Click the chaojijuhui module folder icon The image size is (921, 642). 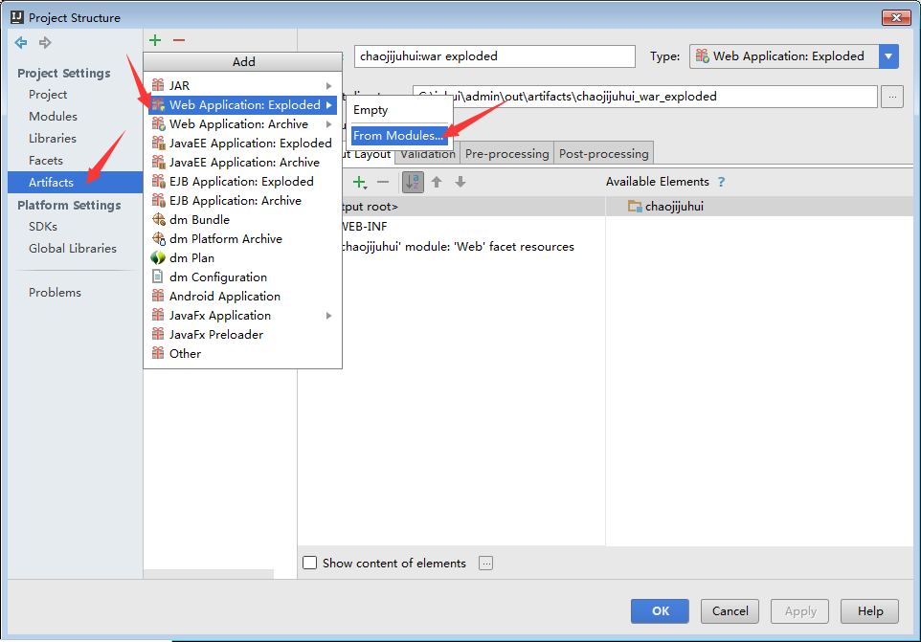pos(635,206)
